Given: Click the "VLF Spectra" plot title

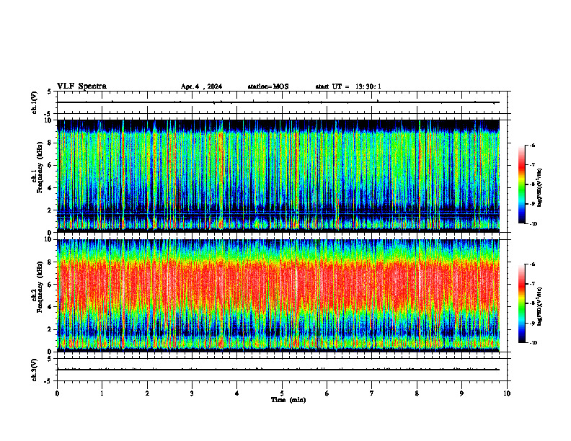Looking at the screenshot, I should coord(81,86).
